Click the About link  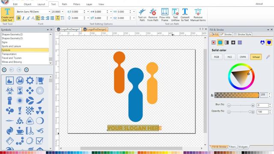[259, 4]
